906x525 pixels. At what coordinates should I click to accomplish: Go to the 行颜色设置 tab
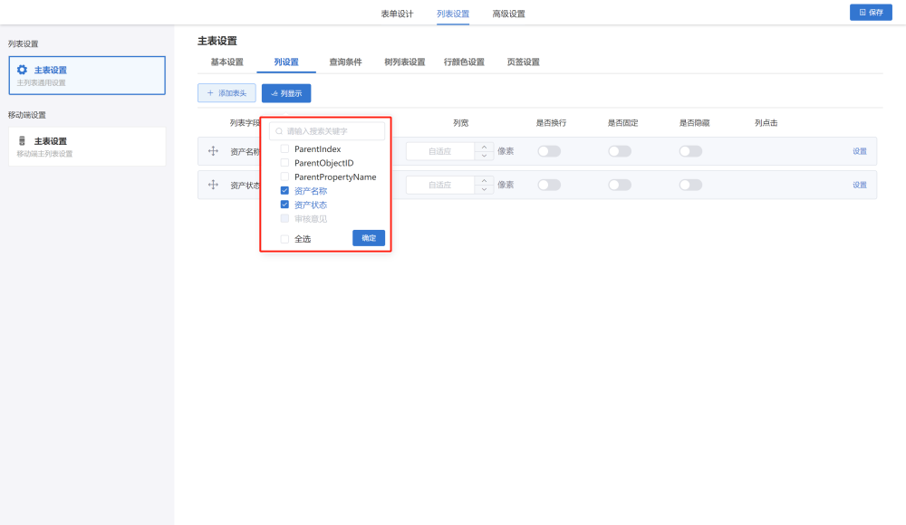click(464, 62)
